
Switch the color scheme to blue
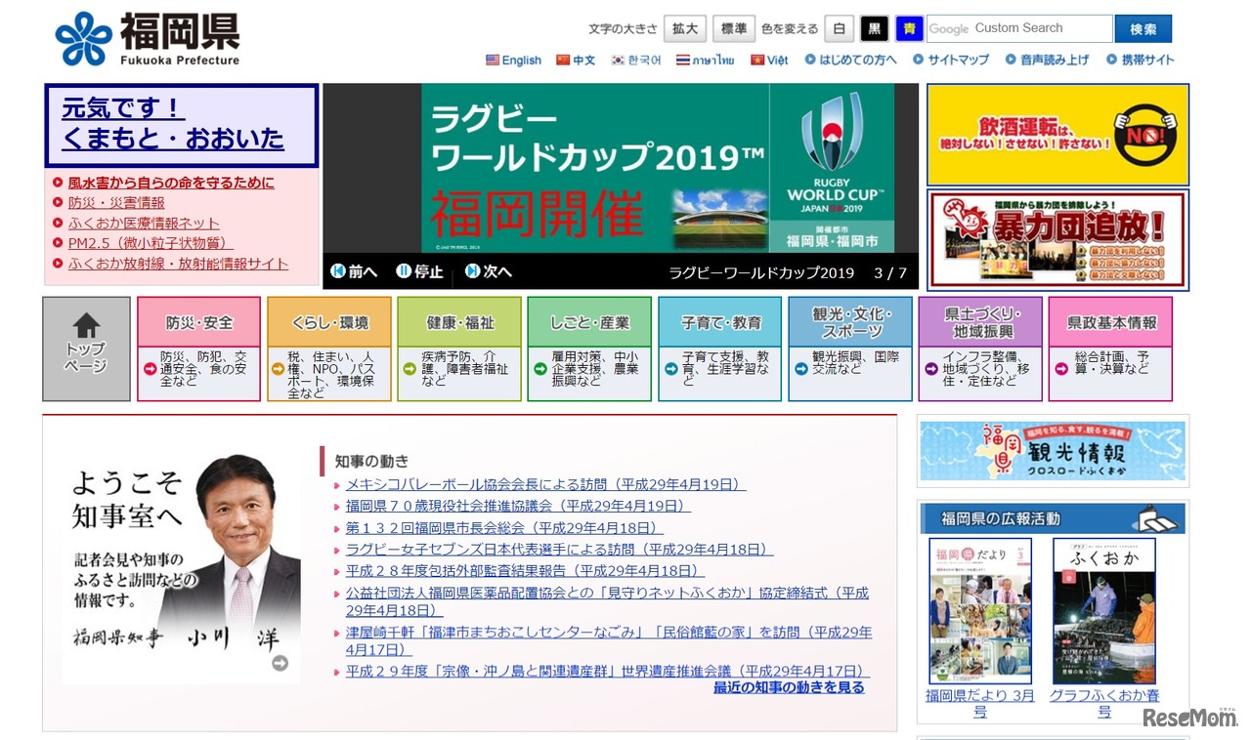pos(909,29)
